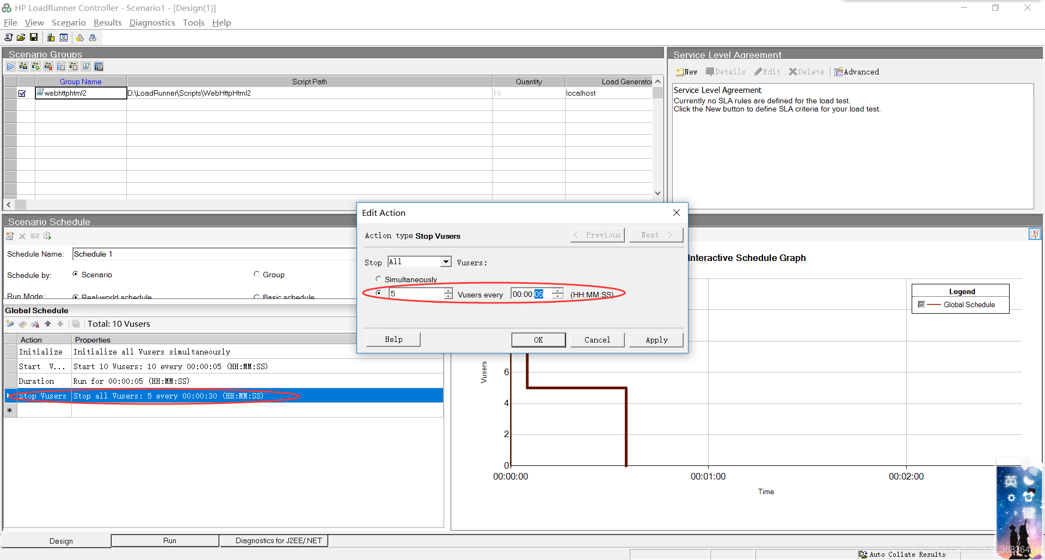Click the Auto Collate Results status icon

pyautogui.click(x=863, y=555)
